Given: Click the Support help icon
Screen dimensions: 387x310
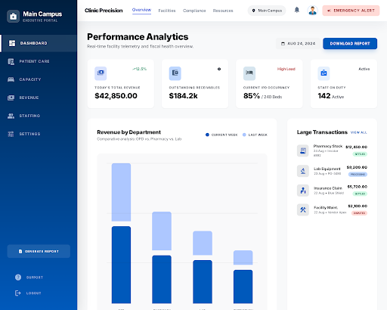Looking at the screenshot, I should [18, 277].
